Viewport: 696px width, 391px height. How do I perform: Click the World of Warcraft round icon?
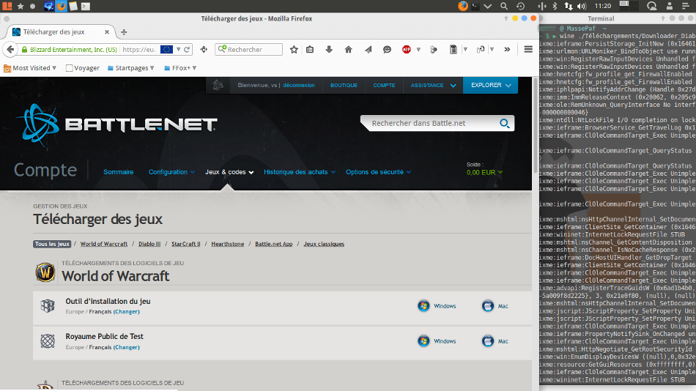tap(45, 272)
